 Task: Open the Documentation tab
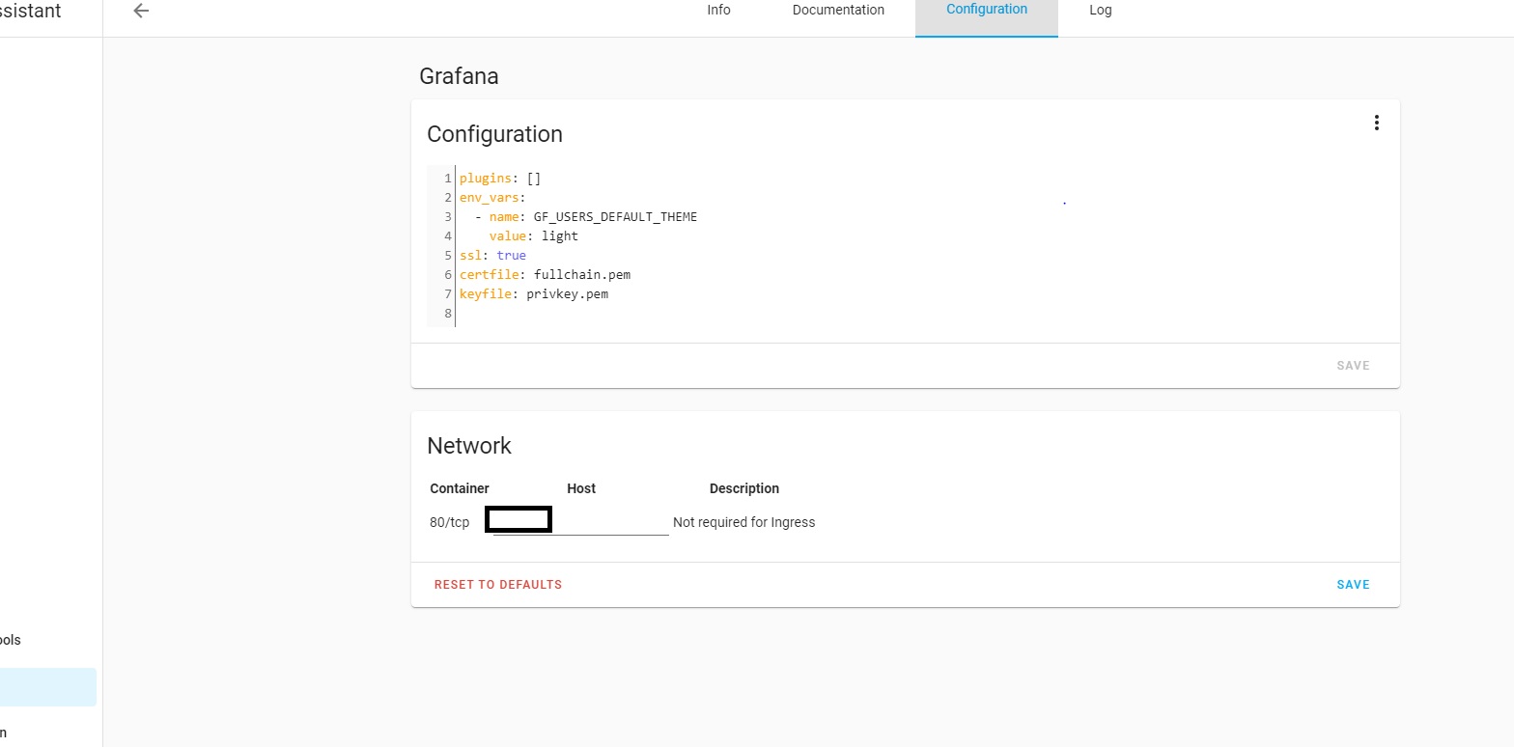(838, 10)
